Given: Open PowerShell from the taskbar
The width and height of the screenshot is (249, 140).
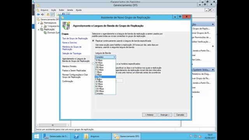Looking at the screenshot, I should click(x=76, y=136).
